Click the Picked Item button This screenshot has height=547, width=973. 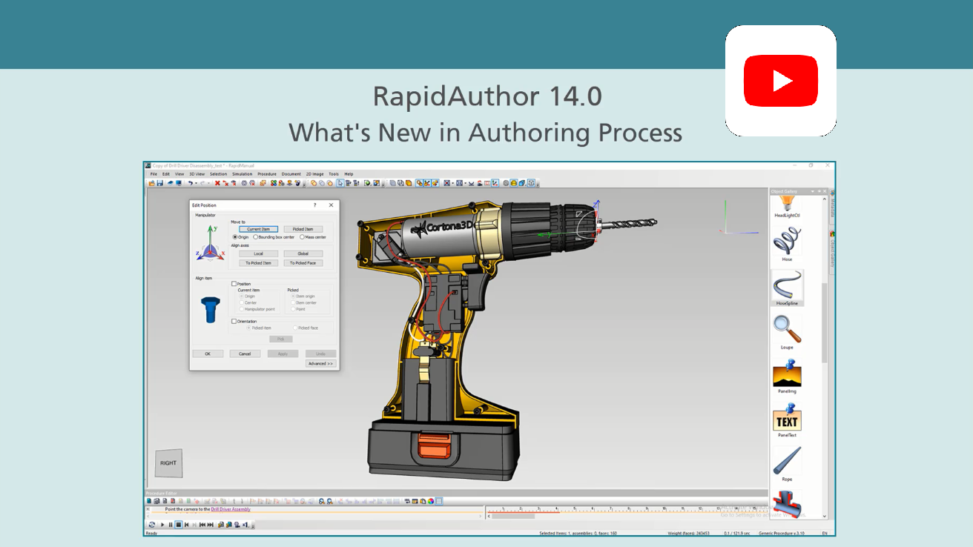click(x=303, y=229)
